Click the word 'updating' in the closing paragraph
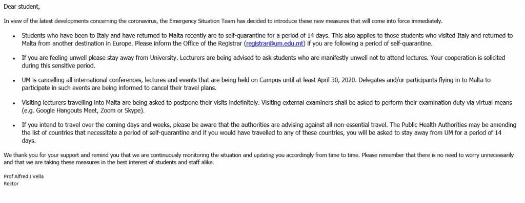Screen dimensions: 525x203 264,155
